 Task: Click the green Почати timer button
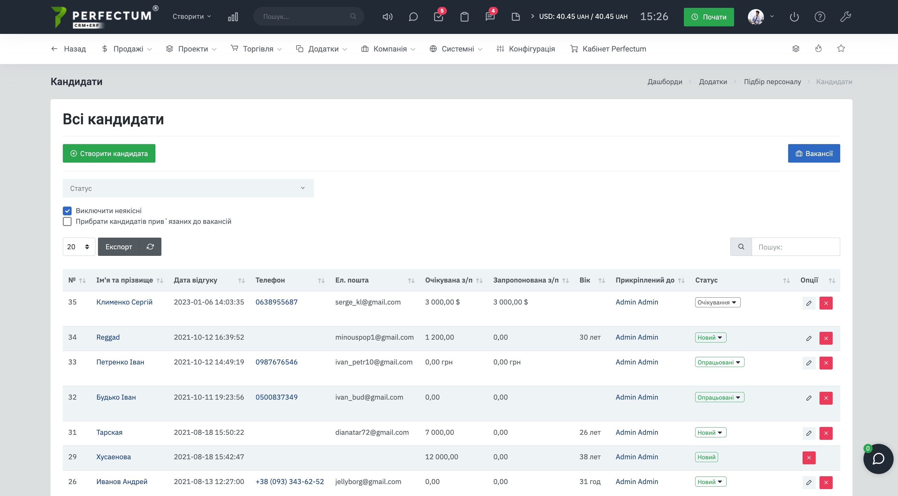(x=709, y=17)
